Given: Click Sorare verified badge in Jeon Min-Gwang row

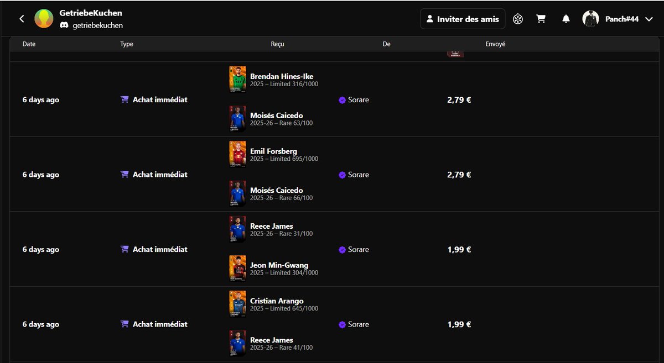Looking at the screenshot, I should tap(342, 250).
